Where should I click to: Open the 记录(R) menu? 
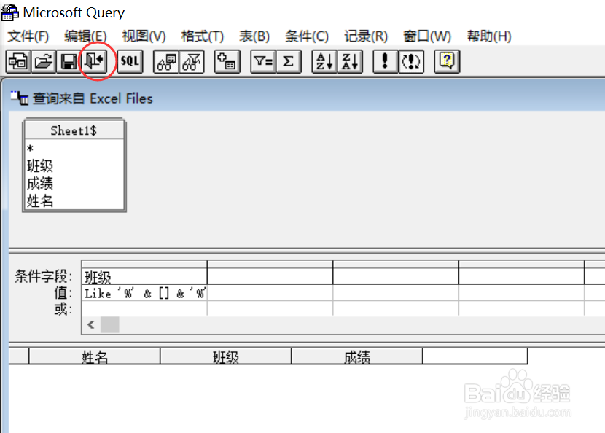click(366, 36)
